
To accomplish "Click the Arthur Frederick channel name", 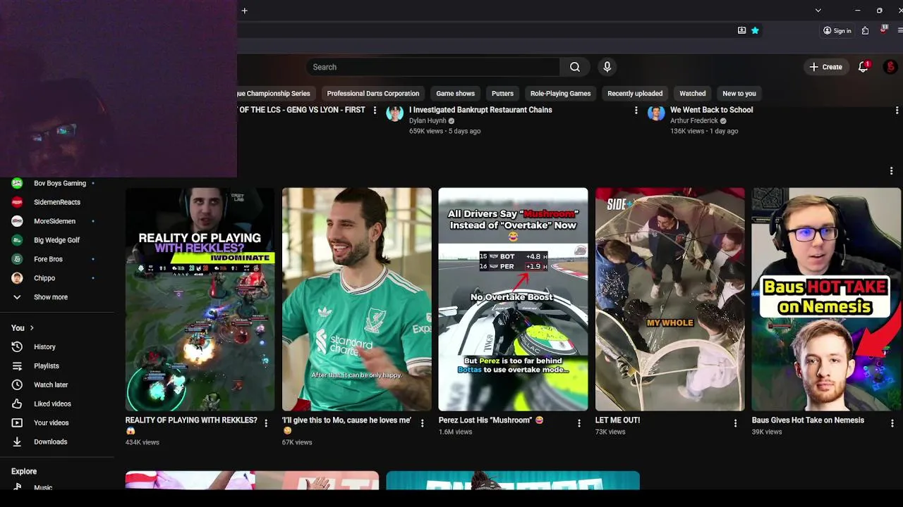I will point(693,120).
